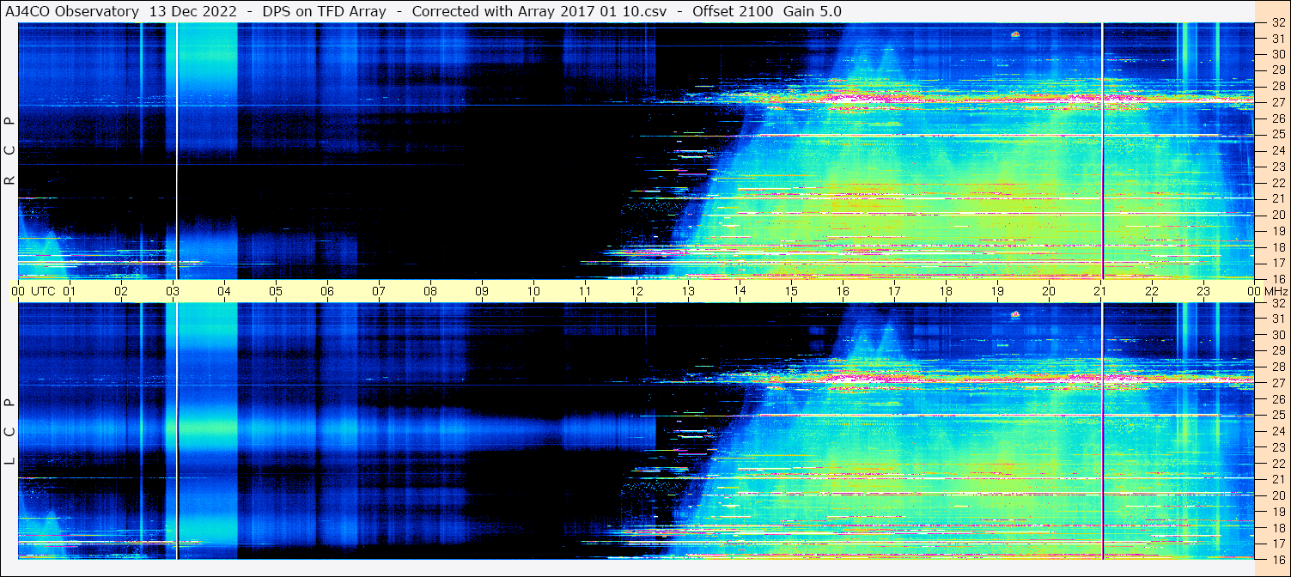The width and height of the screenshot is (1291, 577).
Task: Click the RCP label of upper spectrogram
Action: pos(9,150)
